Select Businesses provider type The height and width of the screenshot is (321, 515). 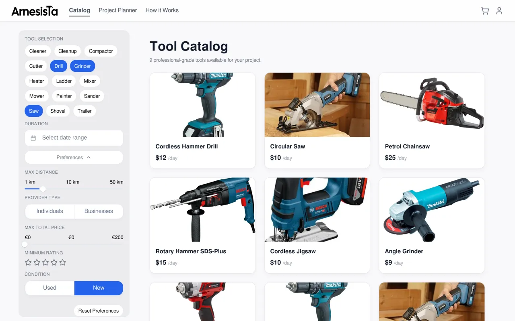[99, 211]
